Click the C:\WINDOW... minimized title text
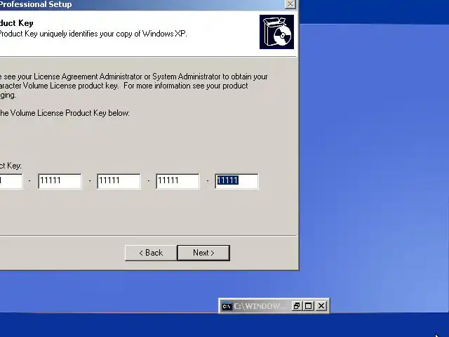The width and height of the screenshot is (449, 337). click(x=260, y=306)
